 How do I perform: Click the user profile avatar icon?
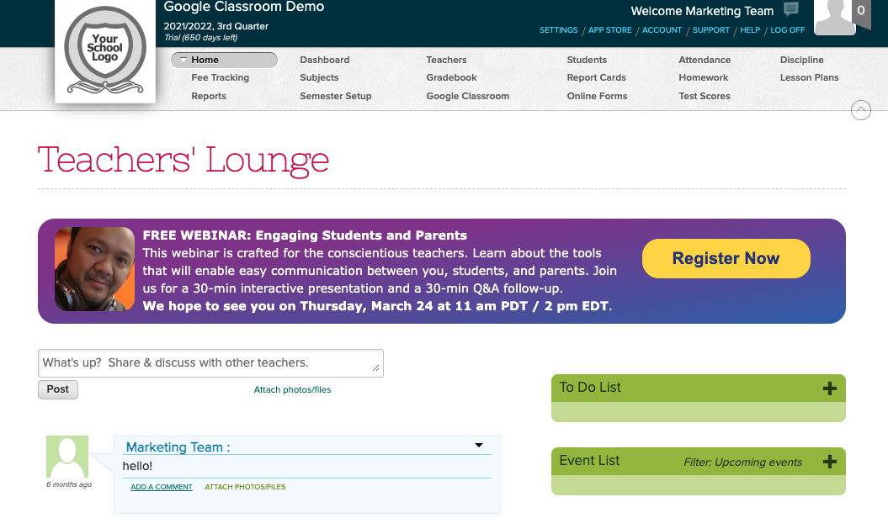(x=834, y=17)
